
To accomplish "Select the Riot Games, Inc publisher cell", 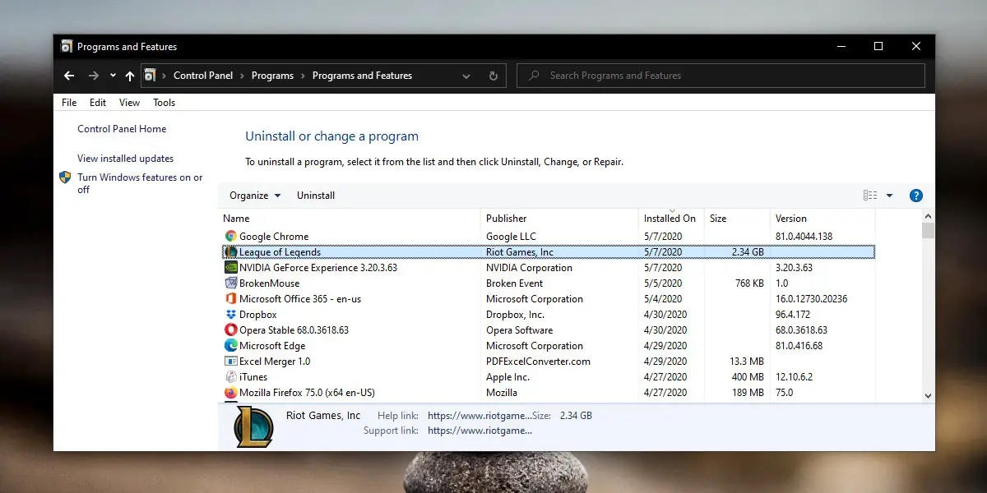I will pyautogui.click(x=520, y=252).
